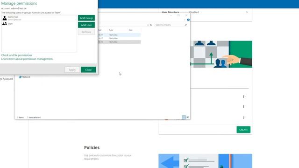The height and width of the screenshot is (168, 299).
Task: Click the green CREATE button
Action: point(243,130)
